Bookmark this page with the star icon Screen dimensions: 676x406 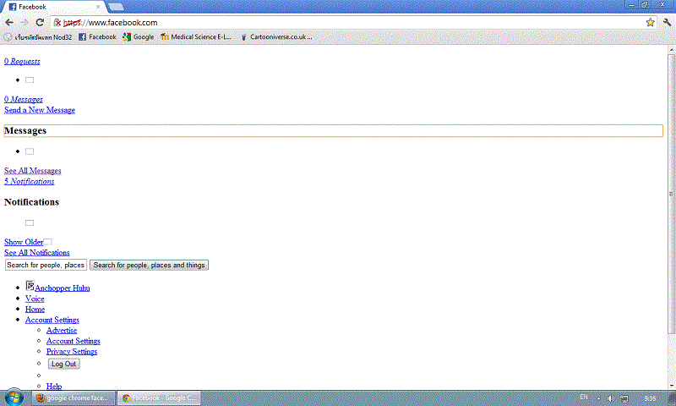click(x=650, y=23)
